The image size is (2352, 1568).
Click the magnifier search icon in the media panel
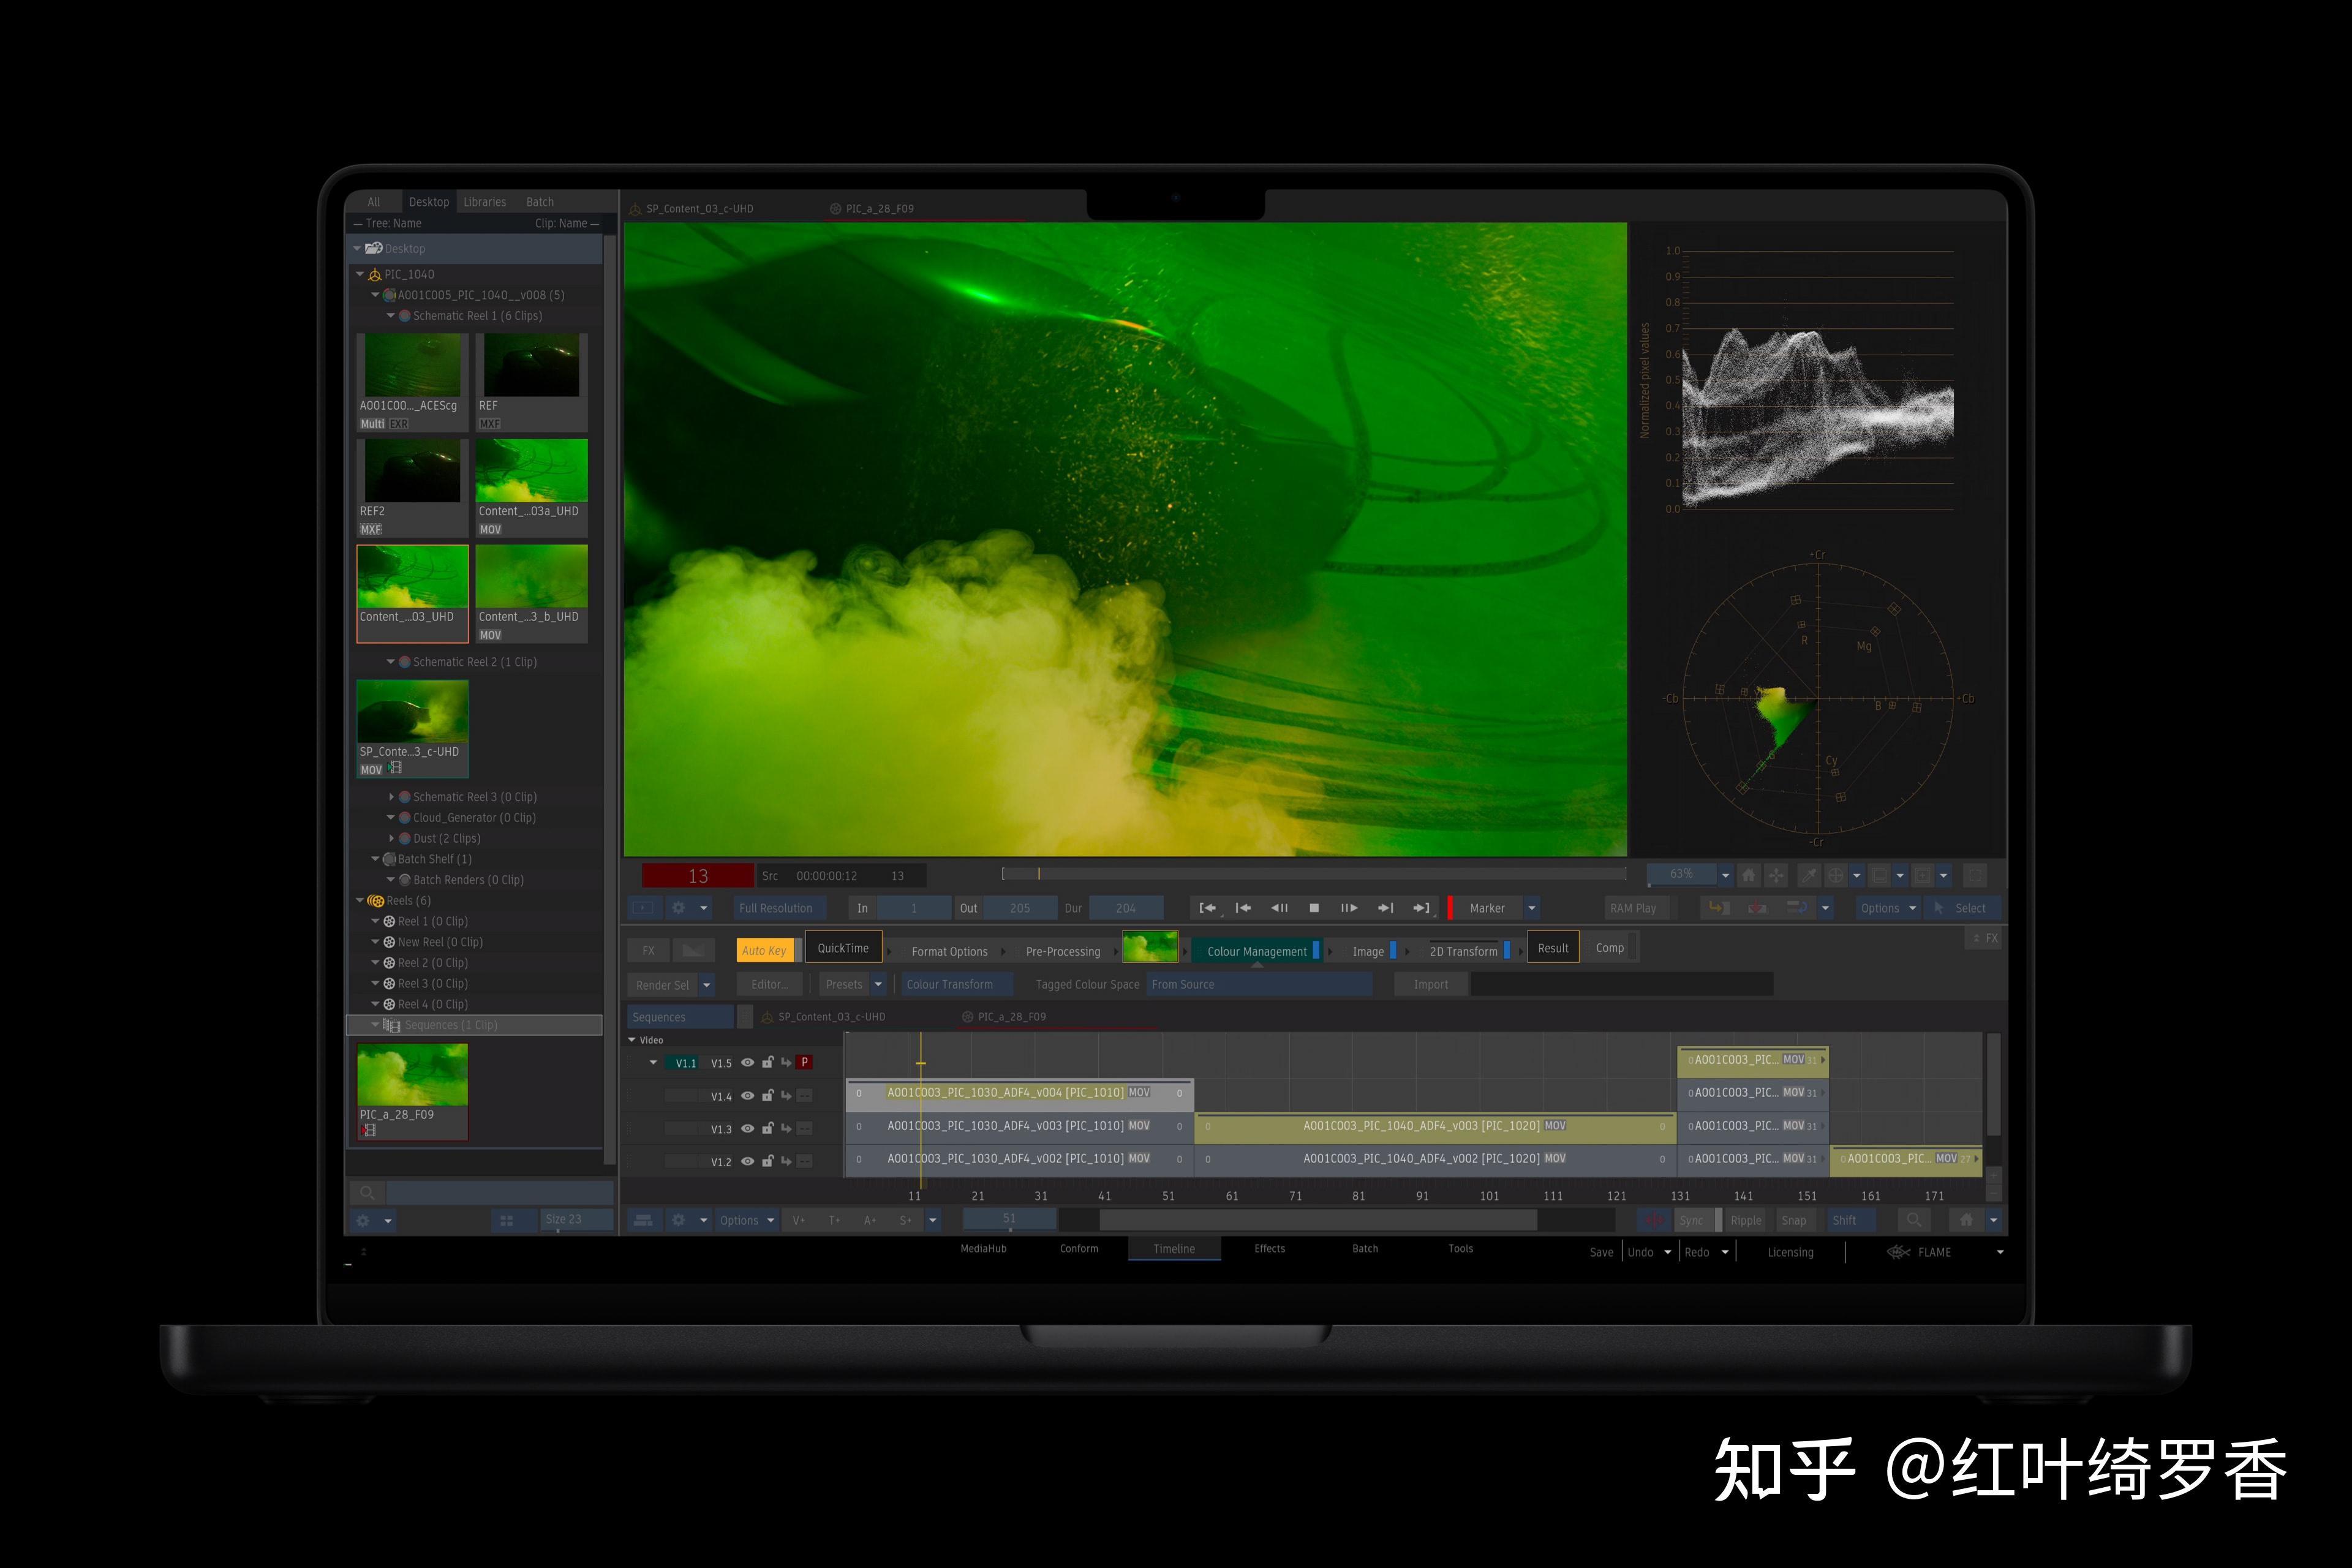click(367, 1192)
